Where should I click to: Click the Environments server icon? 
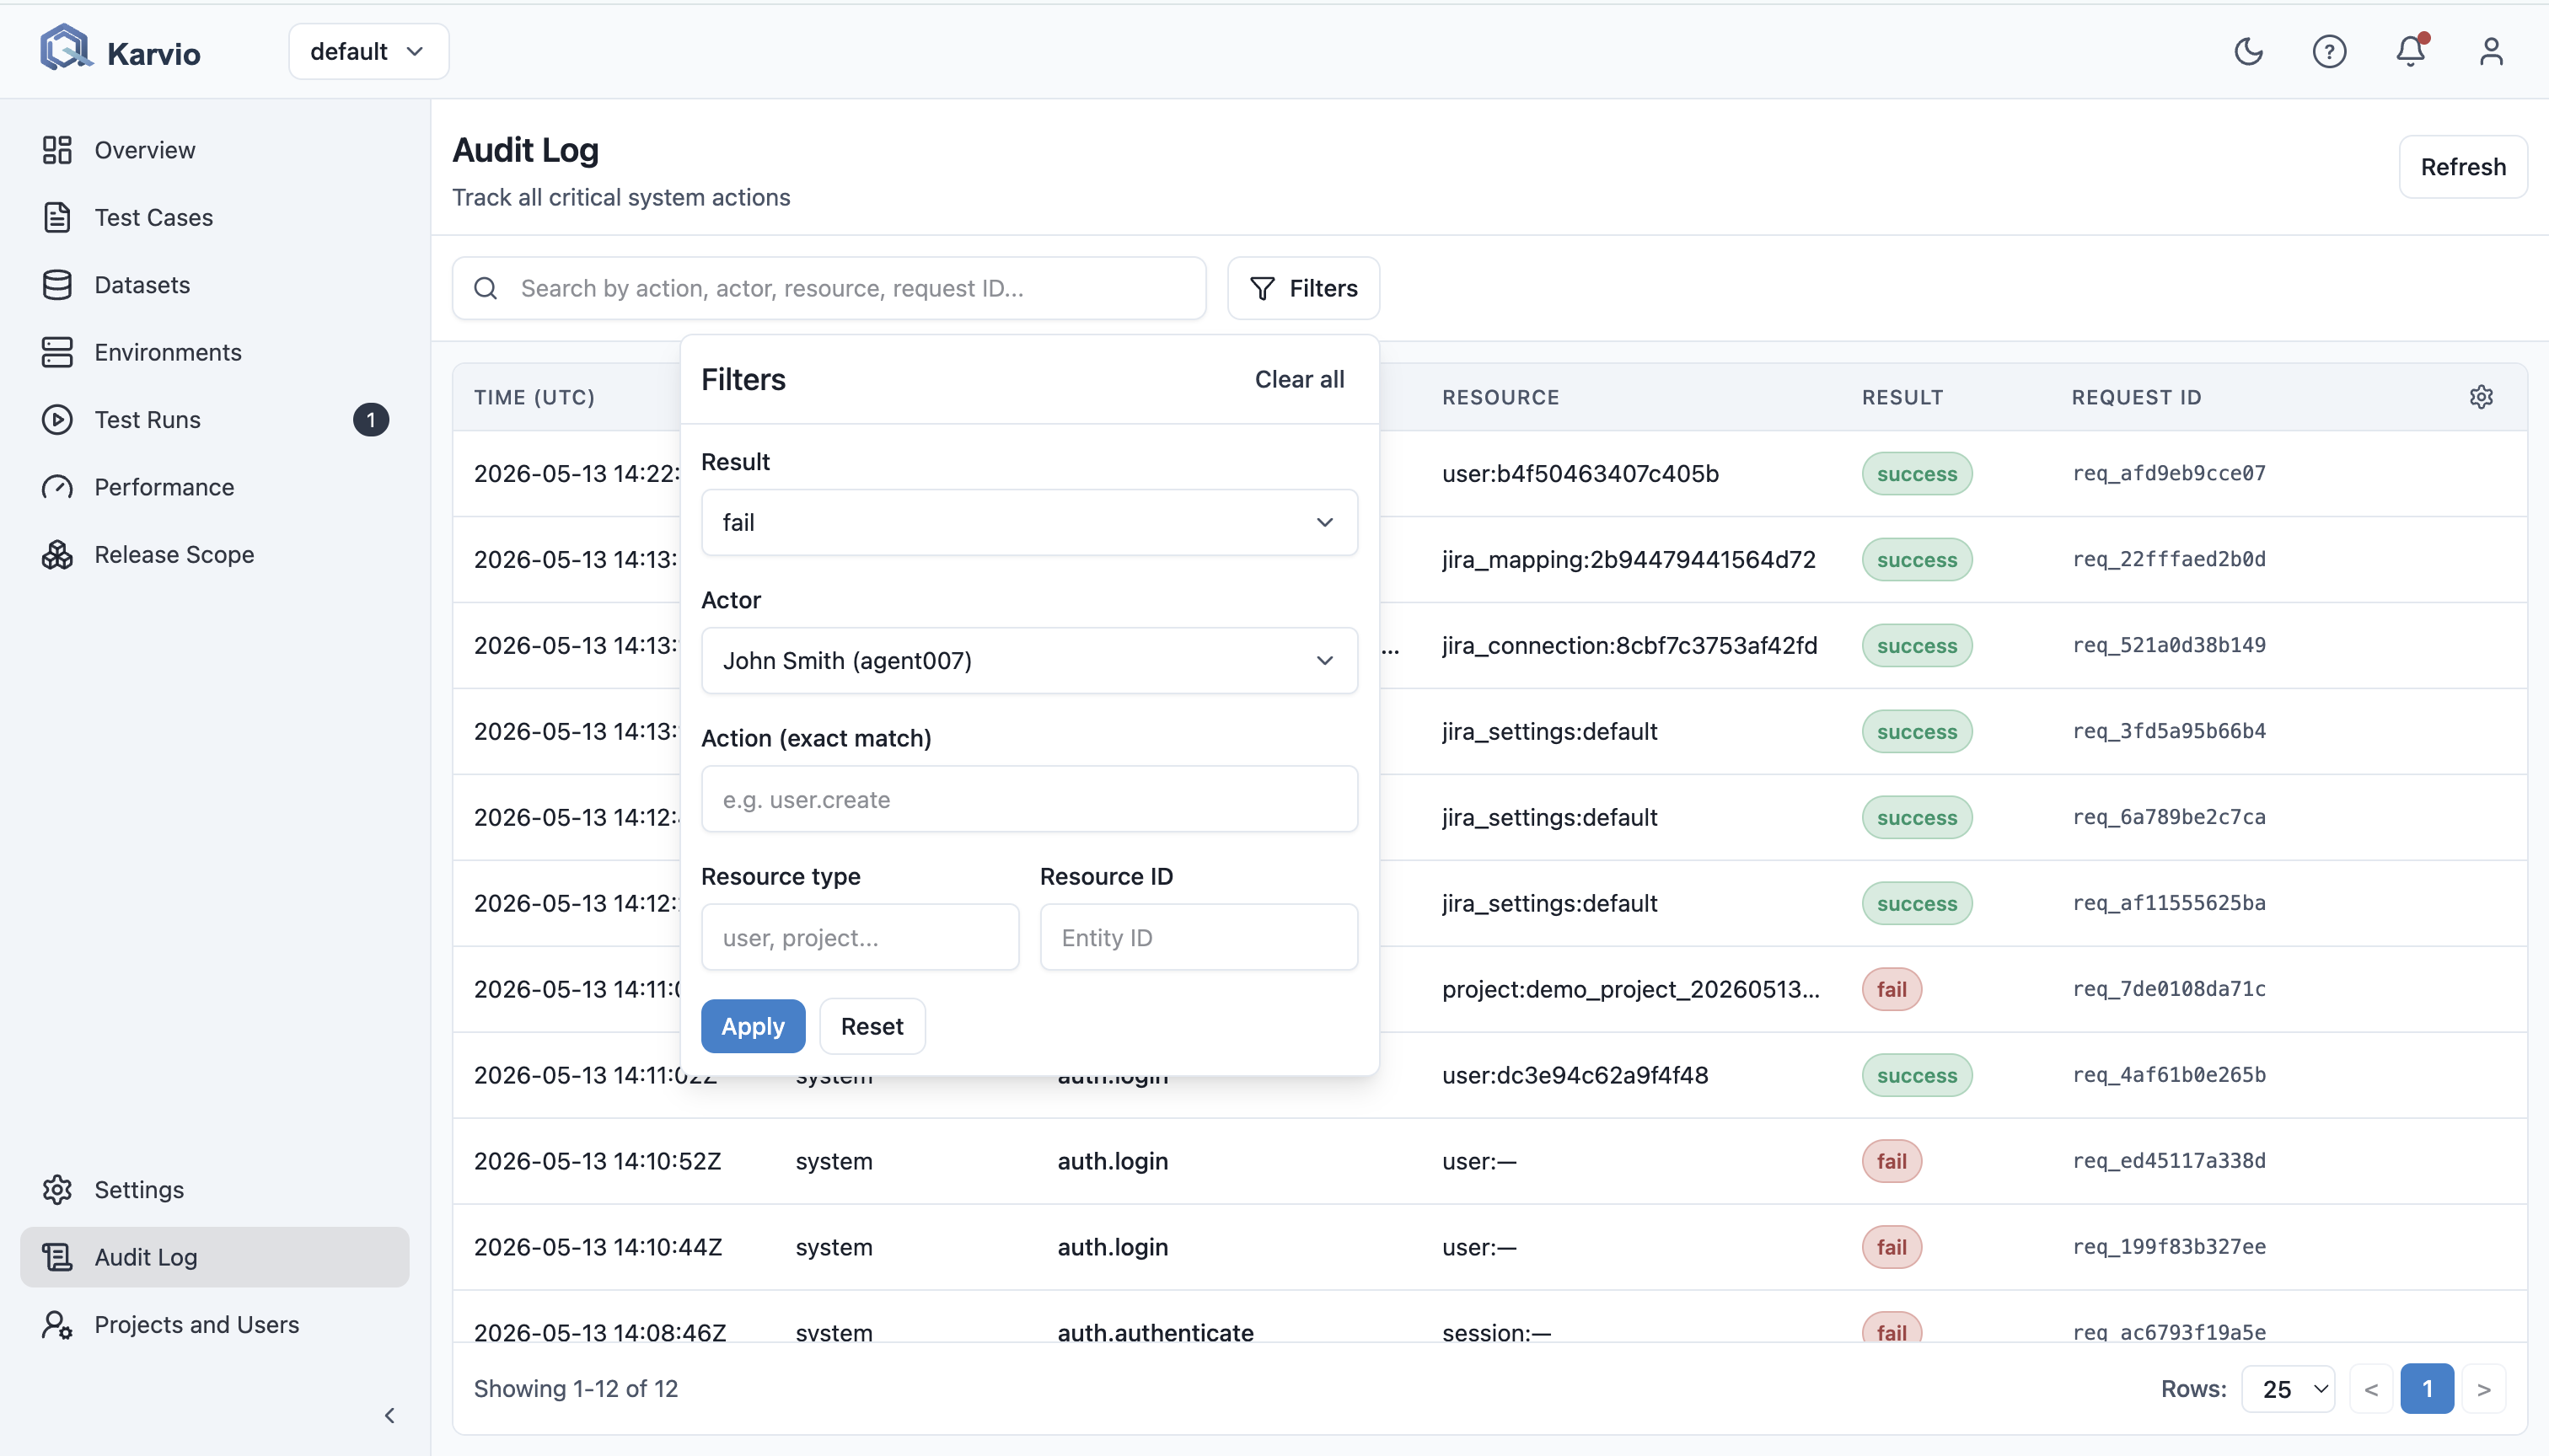click(57, 352)
